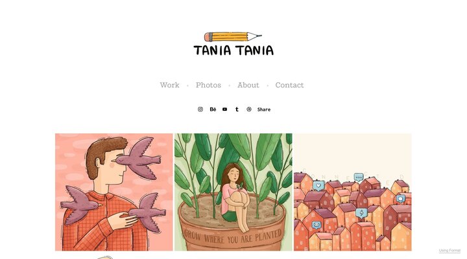Open the Behance profile icon
The image size is (467, 259).
pyautogui.click(x=213, y=109)
